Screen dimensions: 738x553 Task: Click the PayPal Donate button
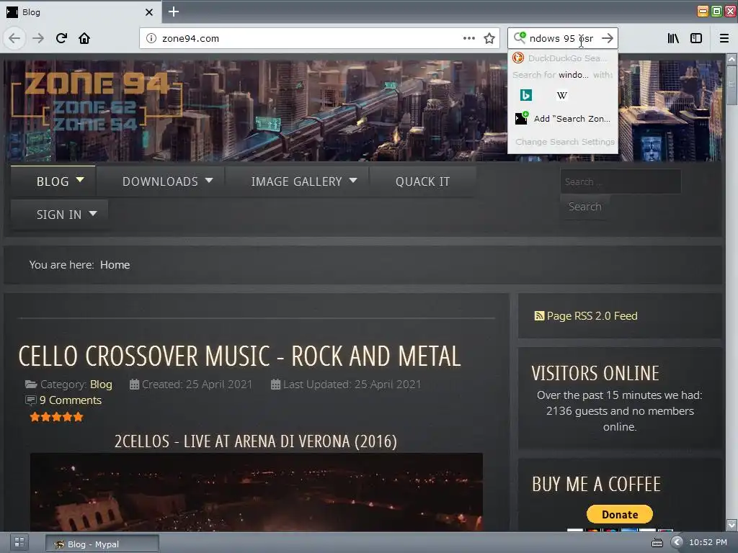click(619, 514)
